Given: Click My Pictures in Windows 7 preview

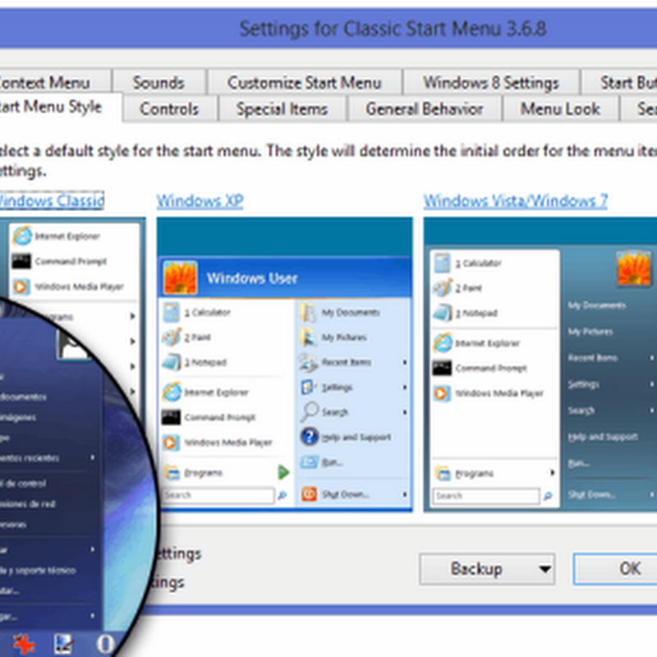Looking at the screenshot, I should (x=590, y=332).
